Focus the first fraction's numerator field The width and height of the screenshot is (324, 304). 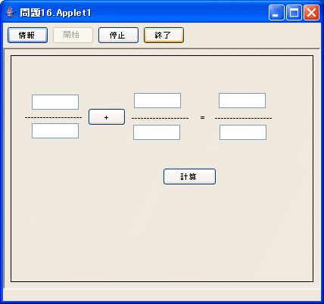[55, 102]
